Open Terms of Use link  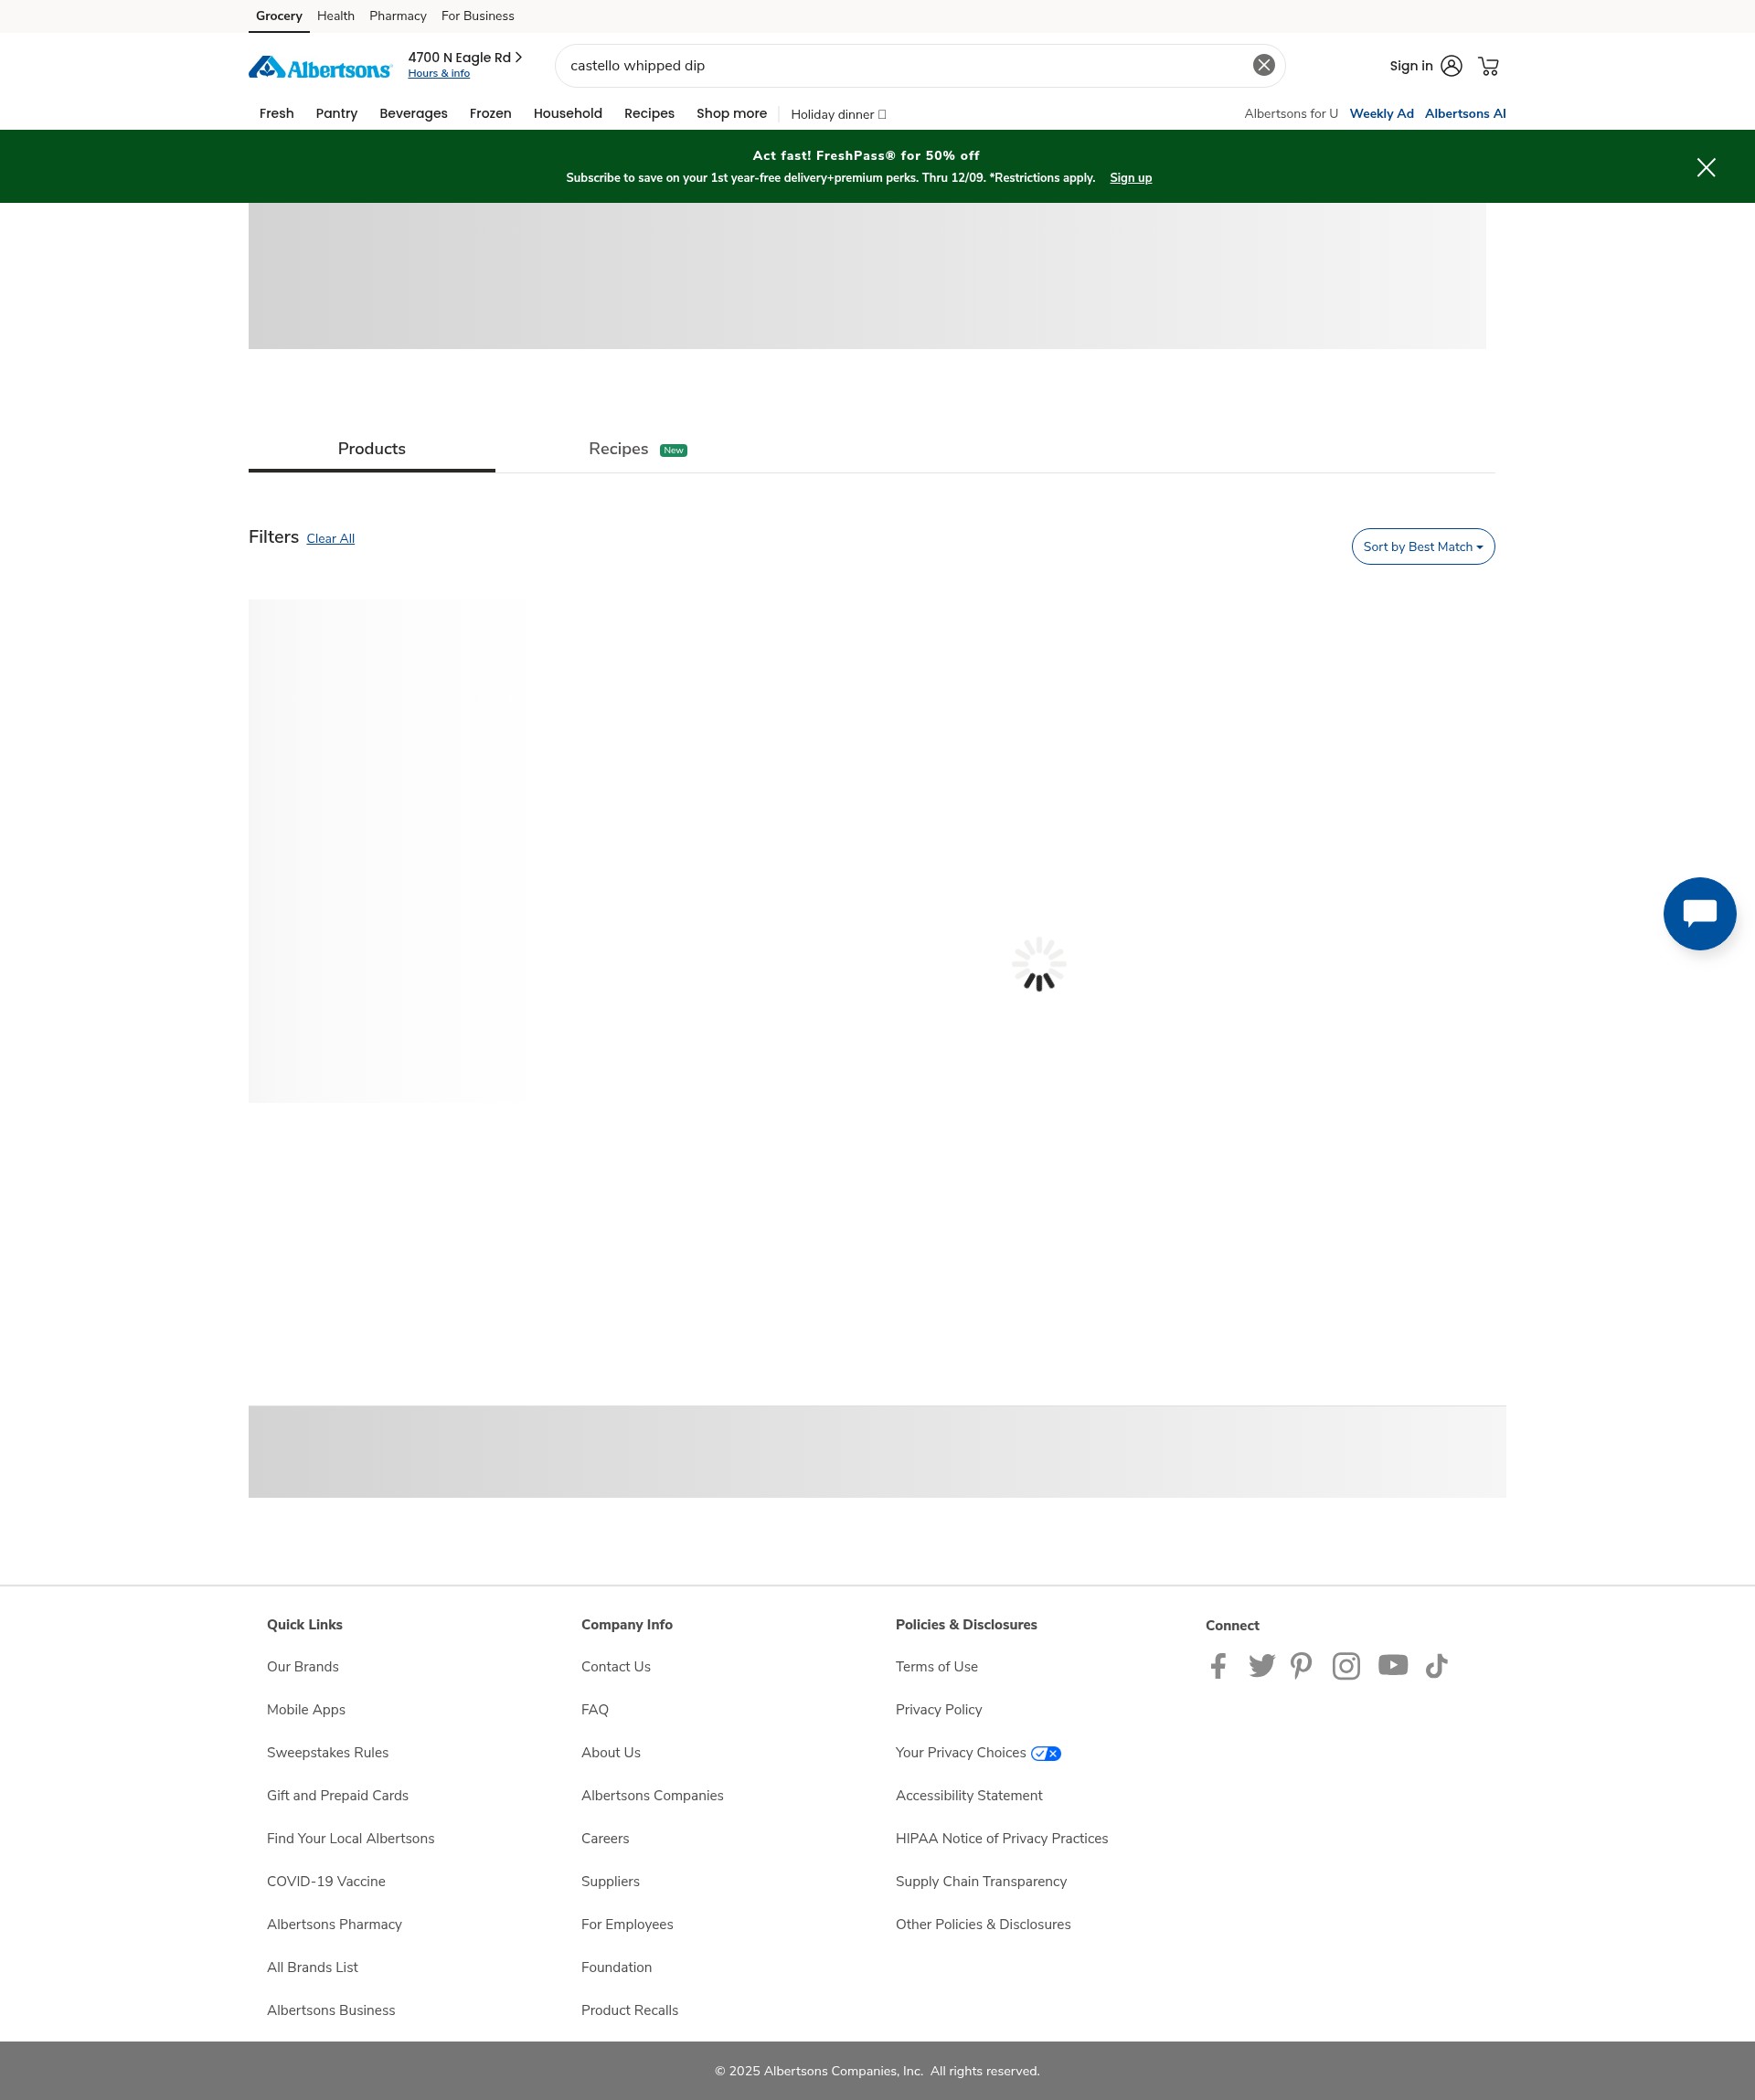936,1666
